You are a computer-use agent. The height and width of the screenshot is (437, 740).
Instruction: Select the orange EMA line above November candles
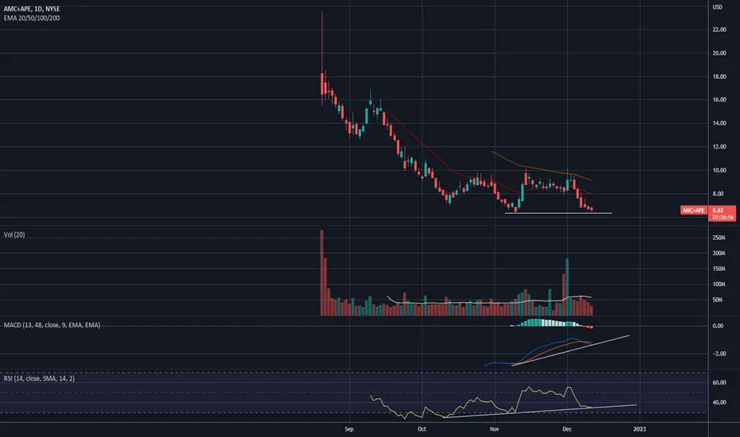pyautogui.click(x=541, y=168)
